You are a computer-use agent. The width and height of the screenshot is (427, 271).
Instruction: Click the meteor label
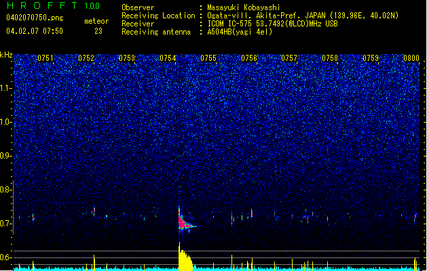(96, 21)
